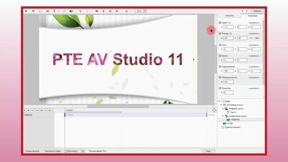Click the end keyframe marker on timeline

click(207, 115)
